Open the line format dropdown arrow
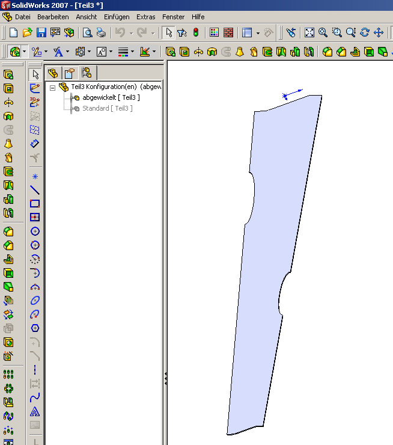Screen dimensions: 393x445 [132, 52]
